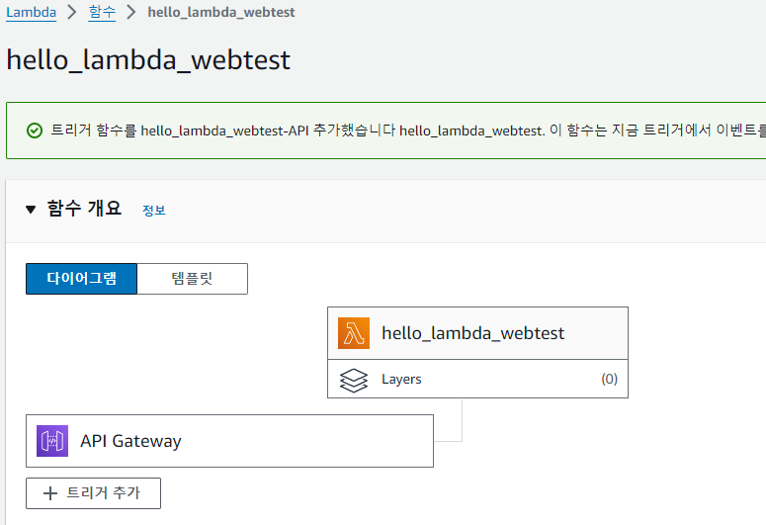Collapse the 함수 개요 section triangle
The image size is (766, 525).
coord(31,210)
